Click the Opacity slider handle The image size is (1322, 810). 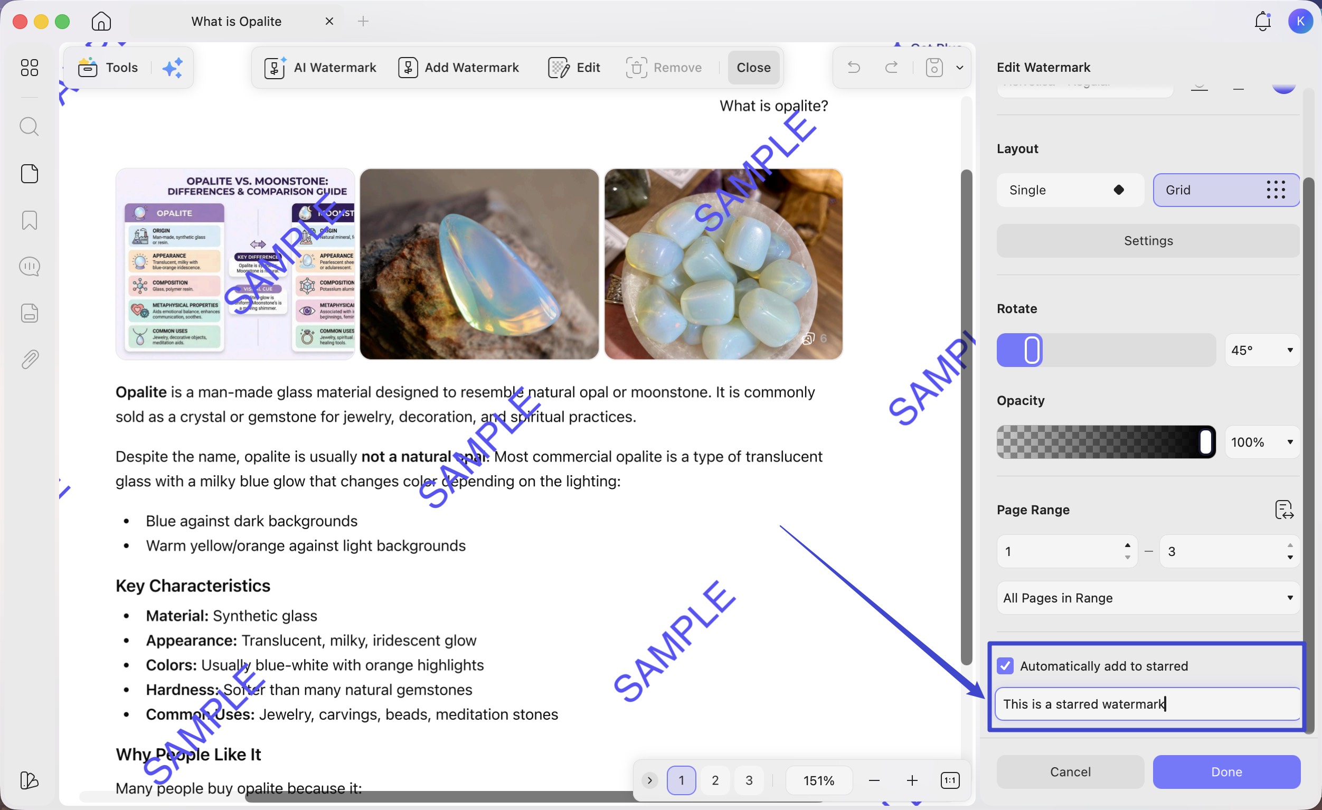click(1205, 442)
